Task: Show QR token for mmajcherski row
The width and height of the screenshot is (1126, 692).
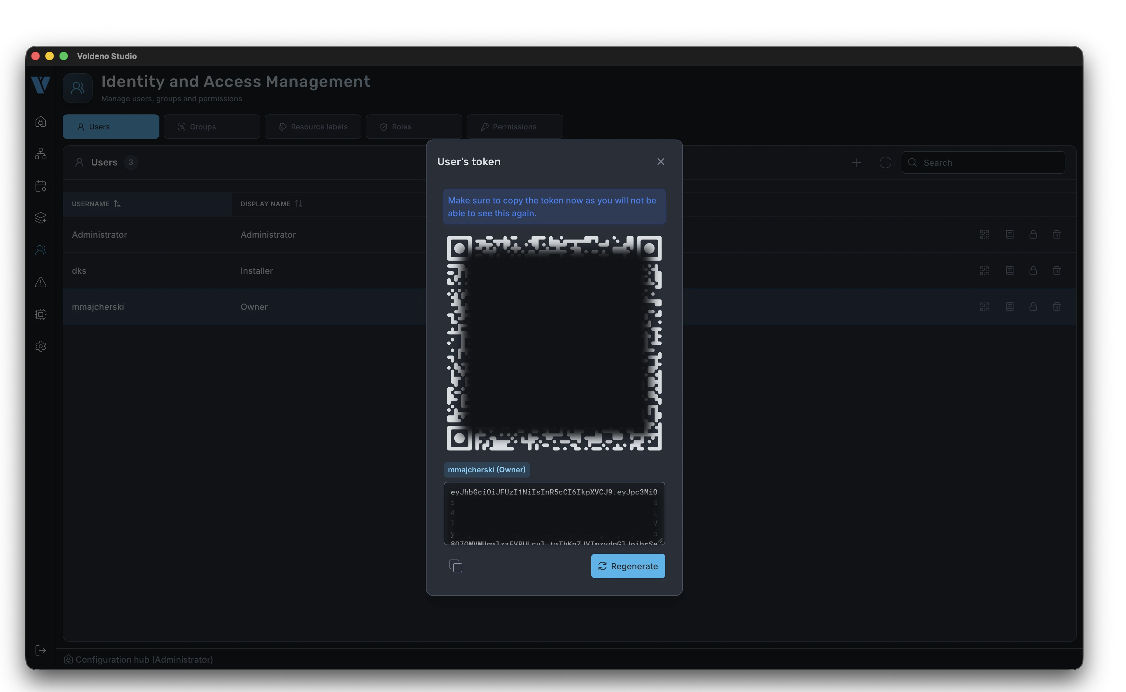Action: coord(984,307)
